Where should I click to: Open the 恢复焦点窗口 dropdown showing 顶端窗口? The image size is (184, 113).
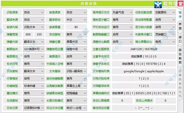pos(165,35)
